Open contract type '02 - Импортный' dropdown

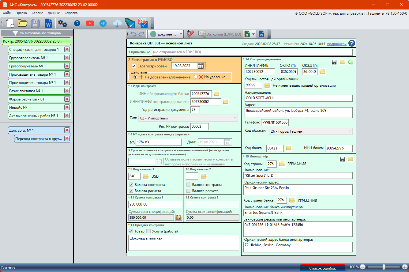pyautogui.click(x=188, y=118)
